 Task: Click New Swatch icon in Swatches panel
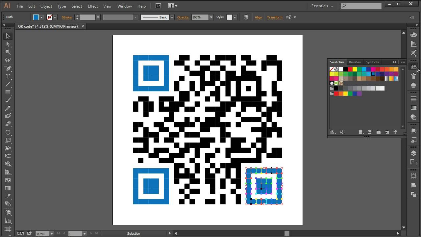(x=387, y=132)
